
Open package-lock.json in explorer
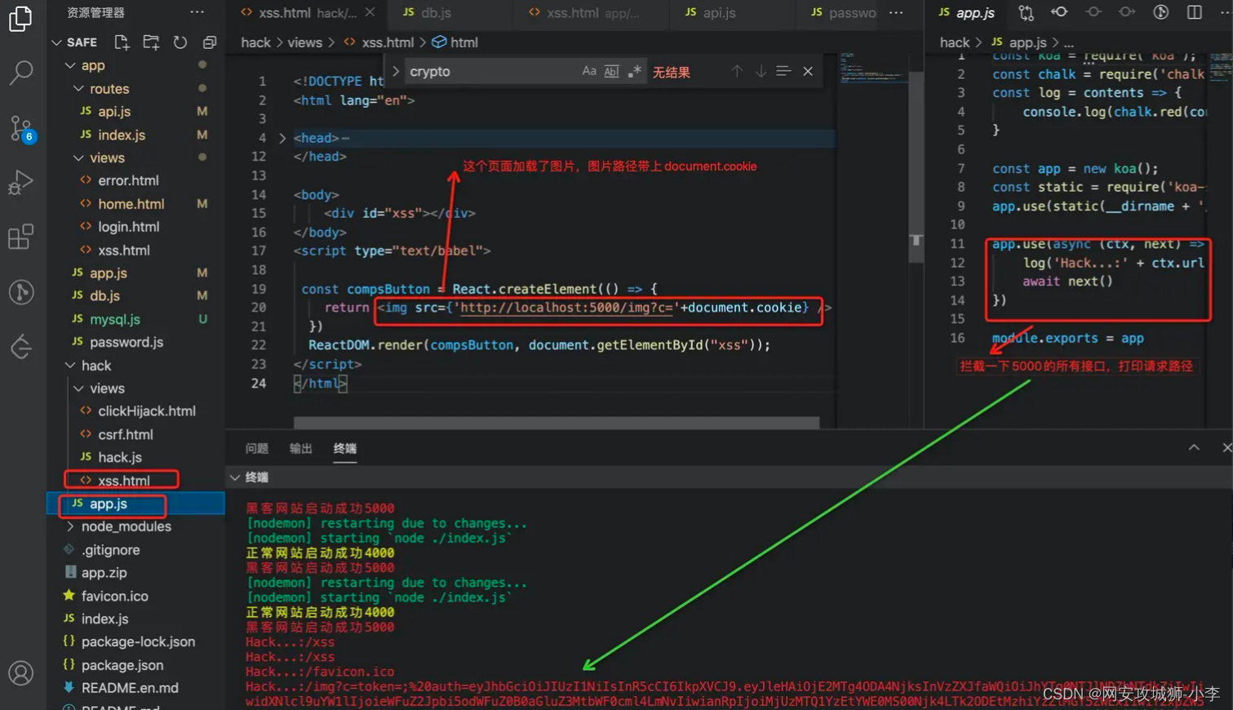[x=138, y=641]
